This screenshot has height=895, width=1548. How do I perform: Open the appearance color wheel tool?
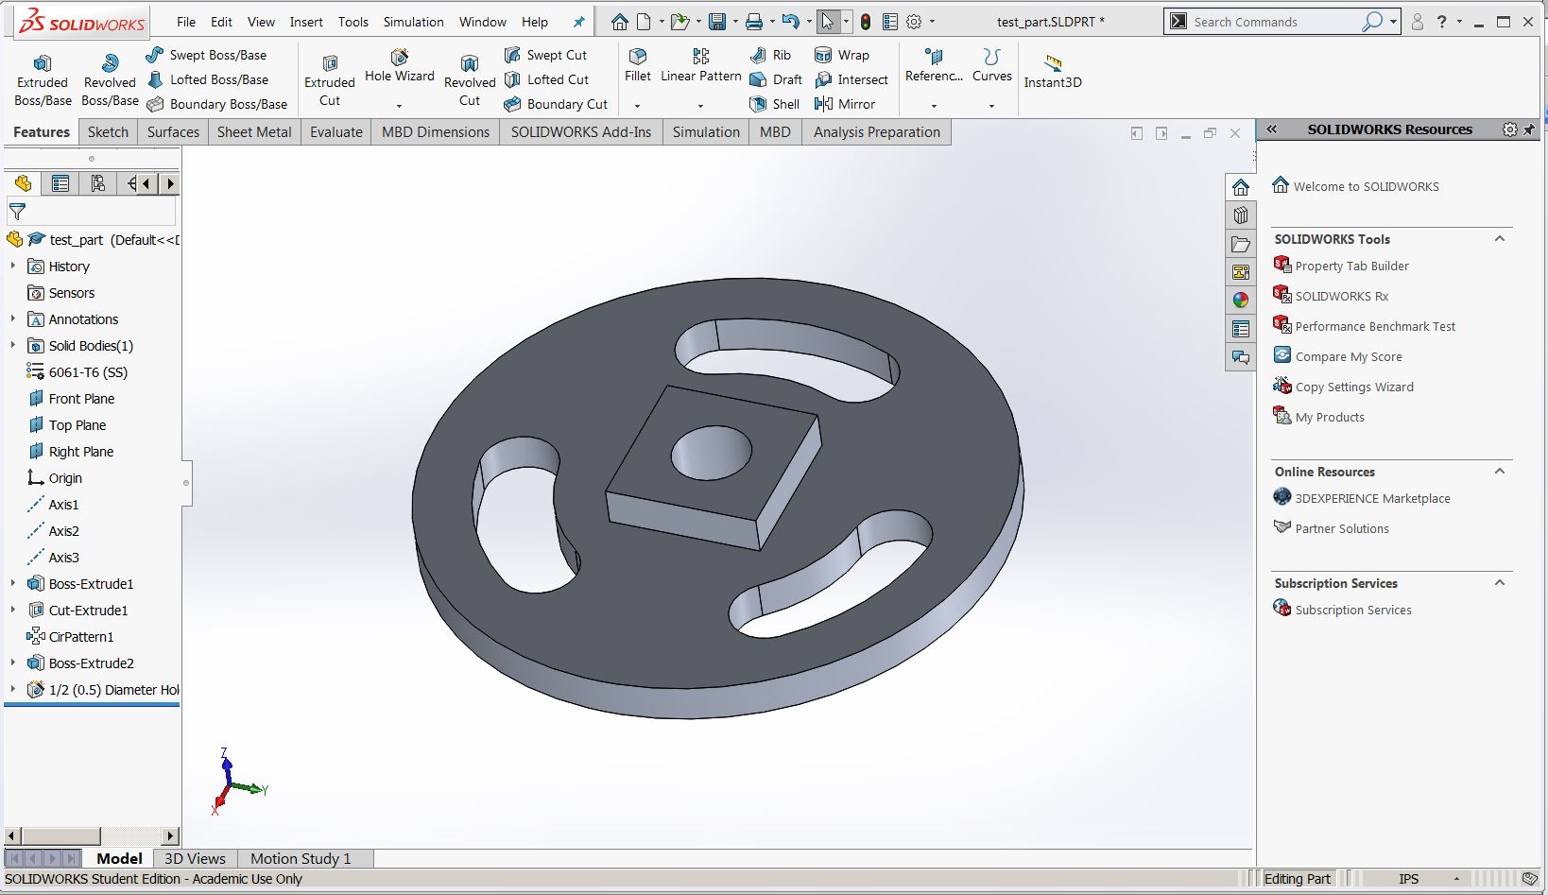(1240, 300)
